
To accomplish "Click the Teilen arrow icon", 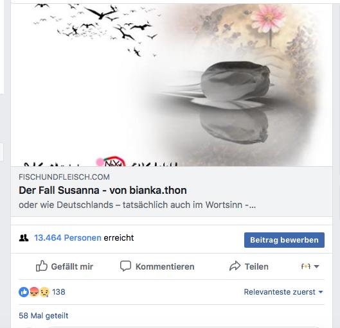I will point(235,266).
